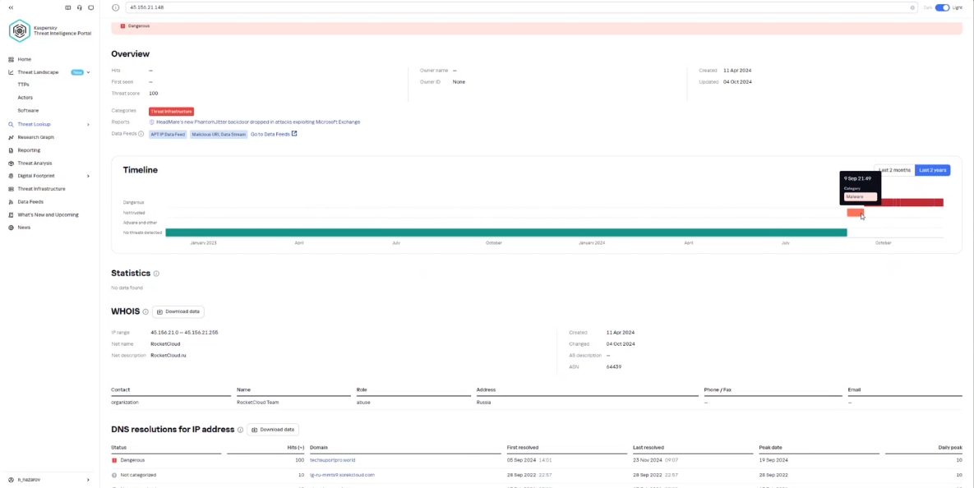Click the Reporting document icon
Viewport: 974px width, 488px height.
coord(12,150)
